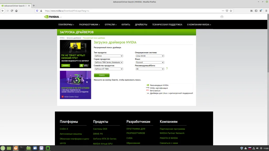The image size is (269, 151).
Task: Open the Russian flag keyboard layout indicator
Action: click(x=250, y=148)
